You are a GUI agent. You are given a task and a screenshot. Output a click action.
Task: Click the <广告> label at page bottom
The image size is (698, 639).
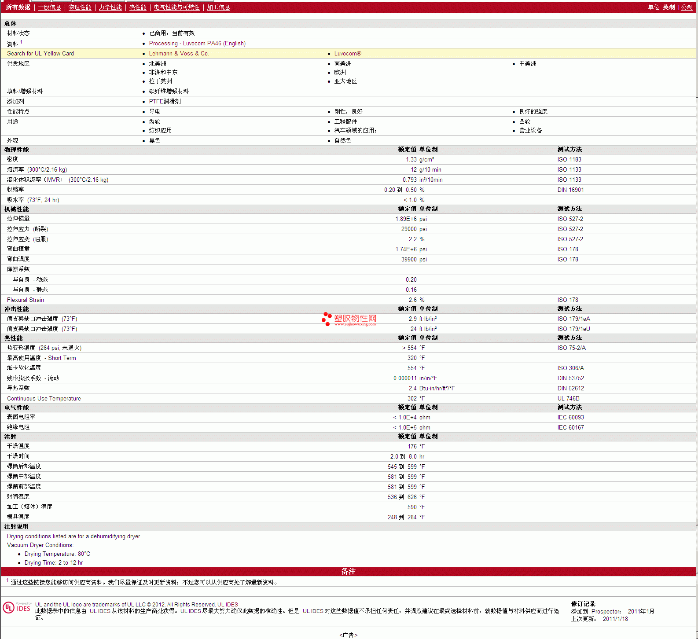pyautogui.click(x=348, y=635)
